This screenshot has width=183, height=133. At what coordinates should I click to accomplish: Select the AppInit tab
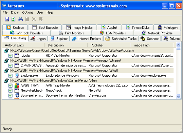click(x=109, y=27)
